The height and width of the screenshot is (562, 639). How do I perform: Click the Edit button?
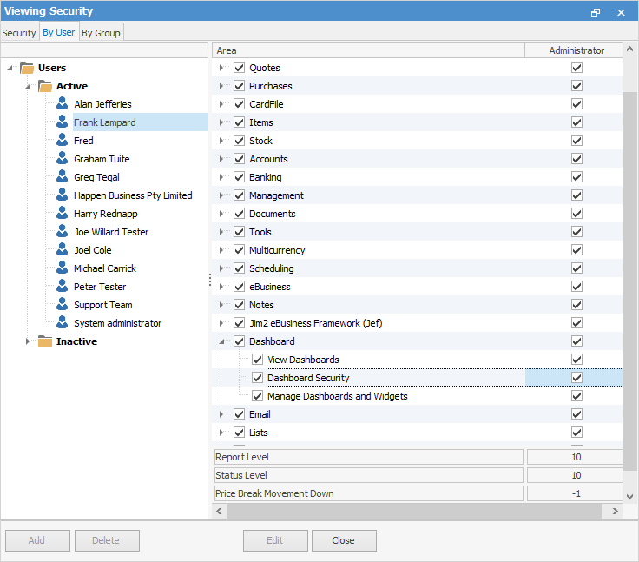[275, 540]
